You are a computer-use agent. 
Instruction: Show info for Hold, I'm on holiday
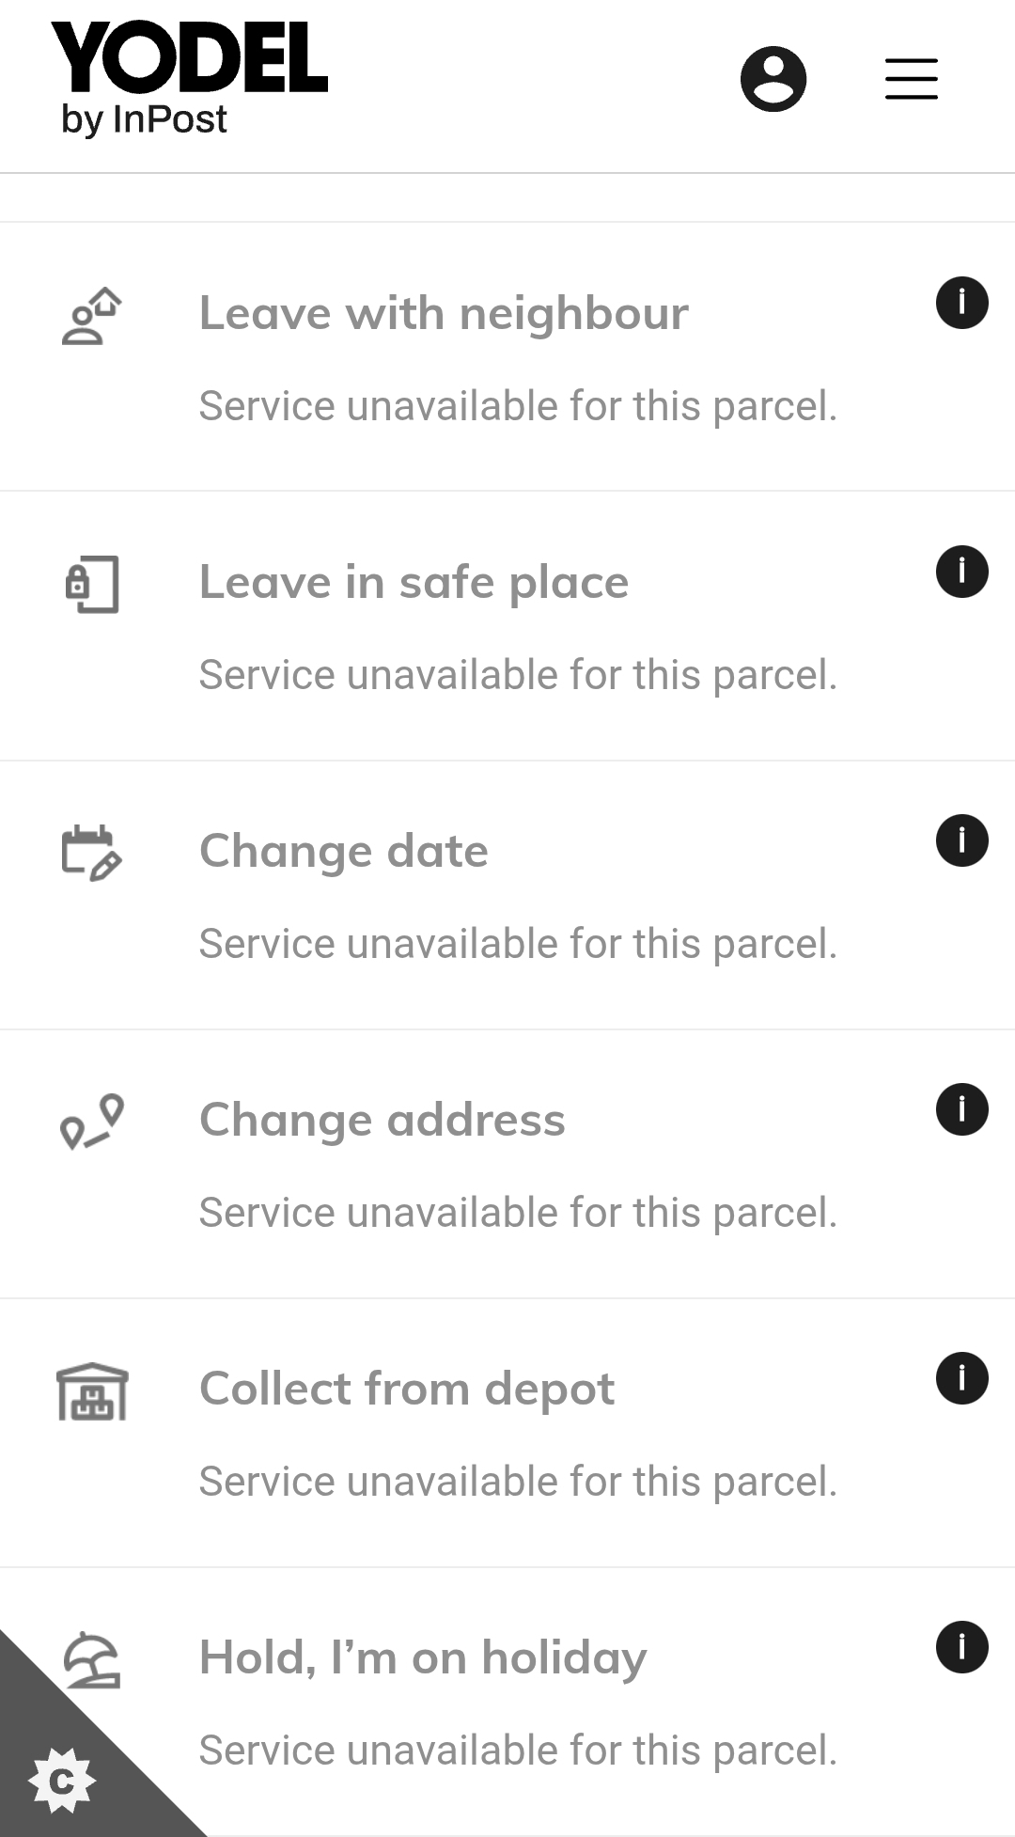coord(961,1647)
